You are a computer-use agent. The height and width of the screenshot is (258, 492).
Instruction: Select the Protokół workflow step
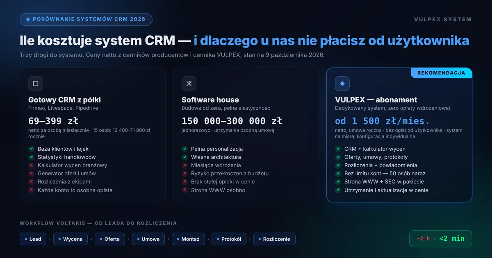(229, 239)
